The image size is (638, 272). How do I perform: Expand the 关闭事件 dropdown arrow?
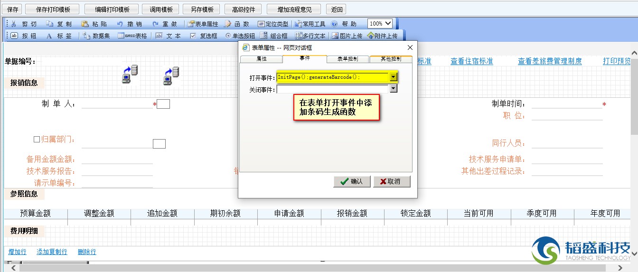click(394, 89)
